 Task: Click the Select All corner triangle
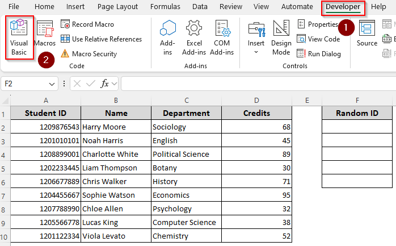click(x=5, y=101)
